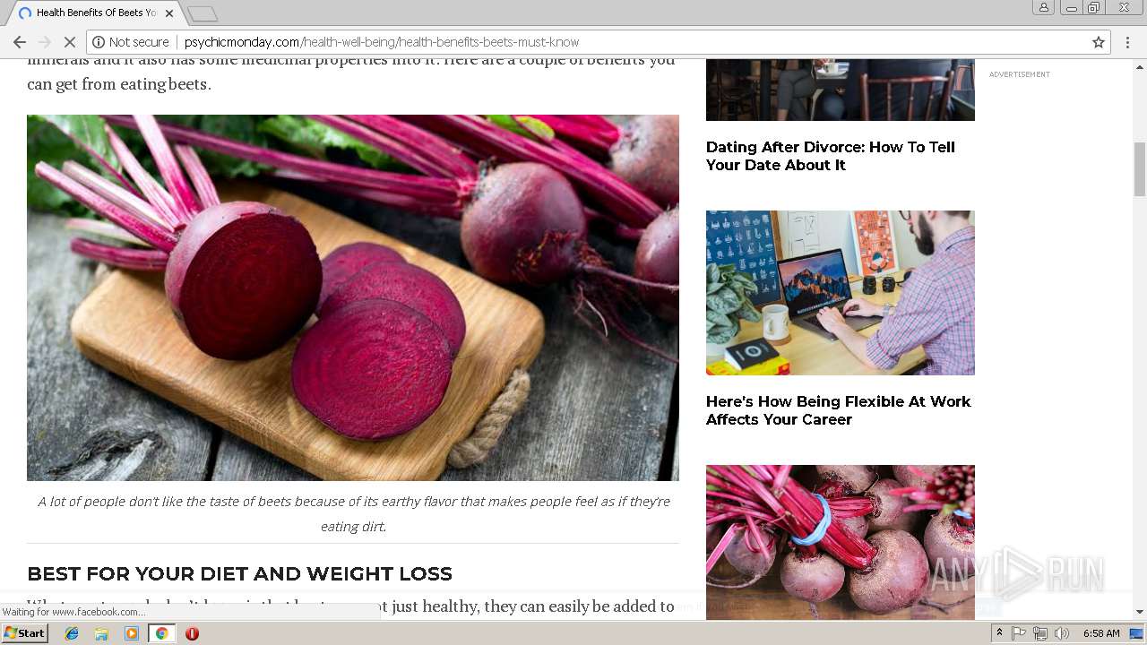
Task: Open Windows Explorer folder in the taskbar
Action: [x=101, y=633]
